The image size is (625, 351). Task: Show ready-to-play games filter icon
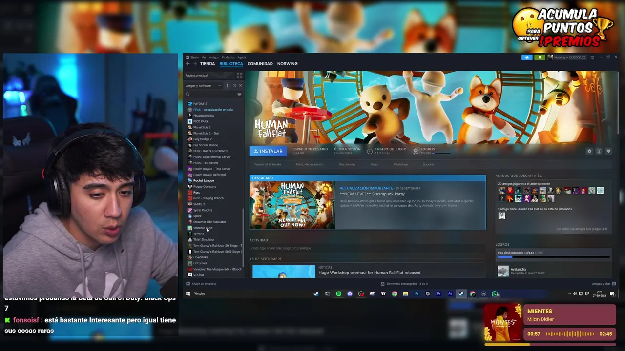coord(240,86)
